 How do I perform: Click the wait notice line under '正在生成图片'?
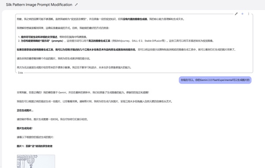pyautogui.click(x=53, y=119)
